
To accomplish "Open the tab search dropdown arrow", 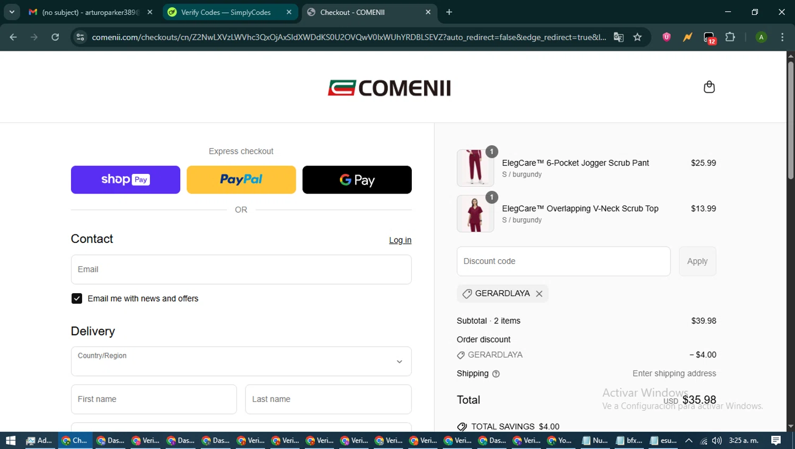I will [12, 12].
